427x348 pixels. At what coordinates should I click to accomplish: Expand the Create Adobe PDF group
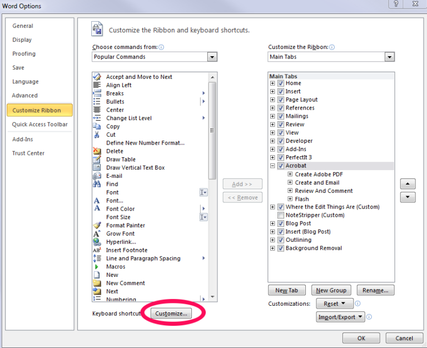(290, 174)
